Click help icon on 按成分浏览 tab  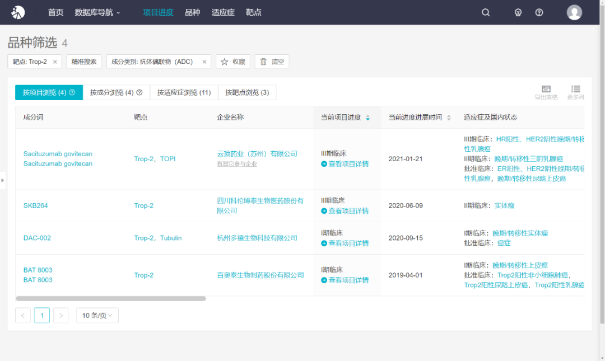pyautogui.click(x=139, y=92)
